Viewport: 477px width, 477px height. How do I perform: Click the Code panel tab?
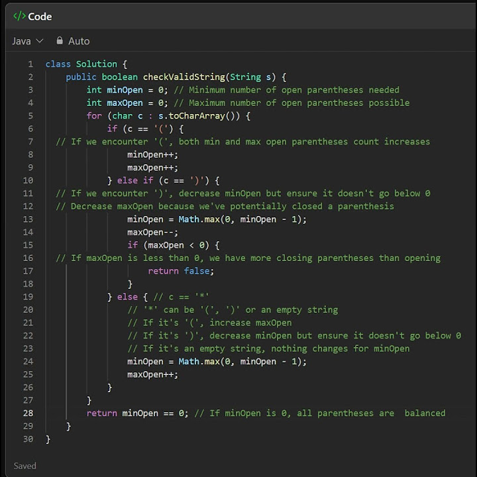tap(32, 17)
